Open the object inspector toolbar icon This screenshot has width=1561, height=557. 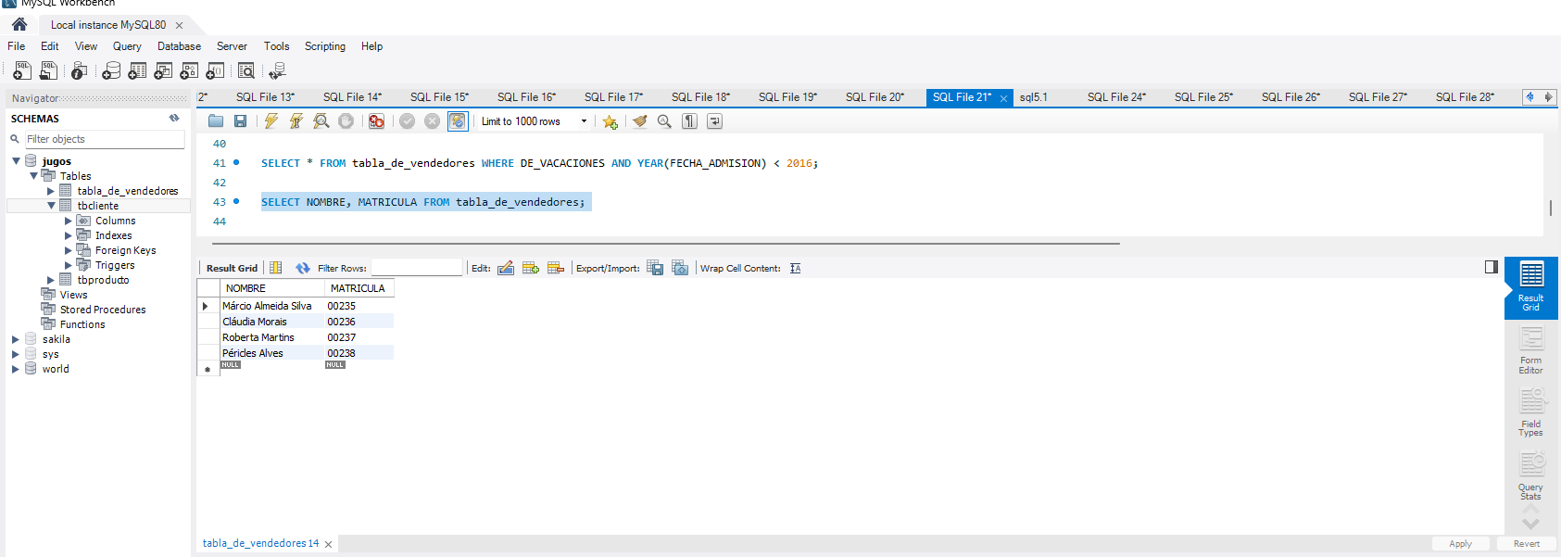pos(80,70)
